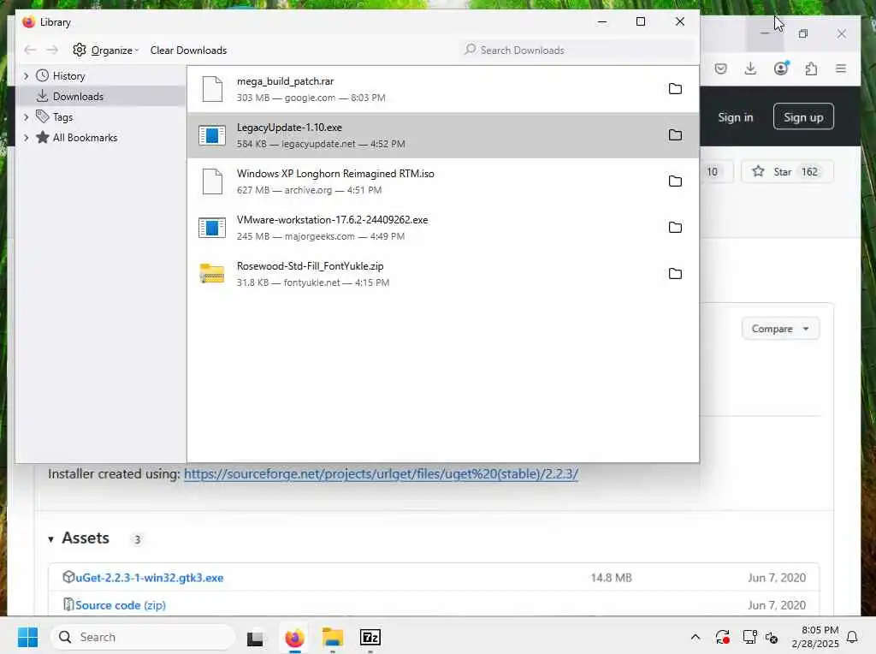The width and height of the screenshot is (876, 654).
Task: Open the sourceforge.net urlget files link
Action: tap(381, 474)
